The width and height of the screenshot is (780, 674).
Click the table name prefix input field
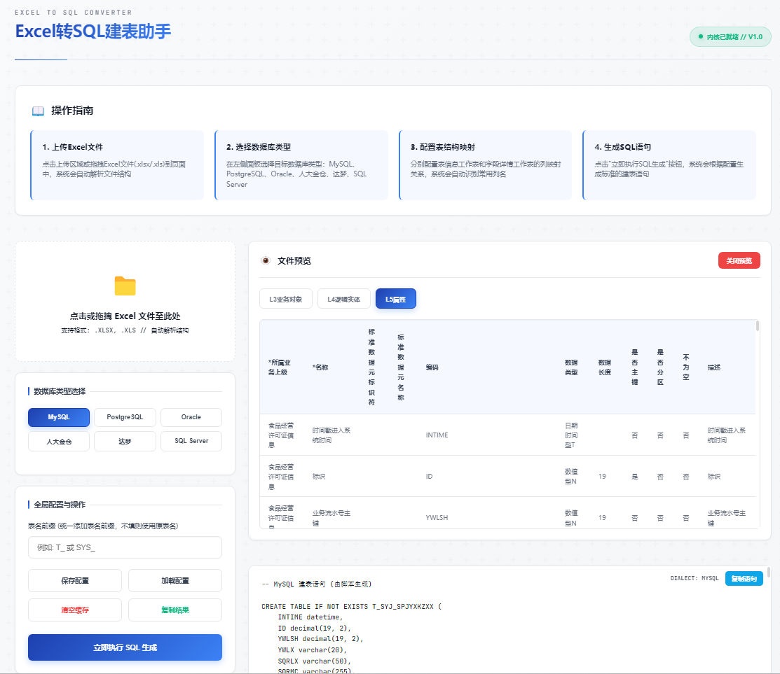pos(125,547)
